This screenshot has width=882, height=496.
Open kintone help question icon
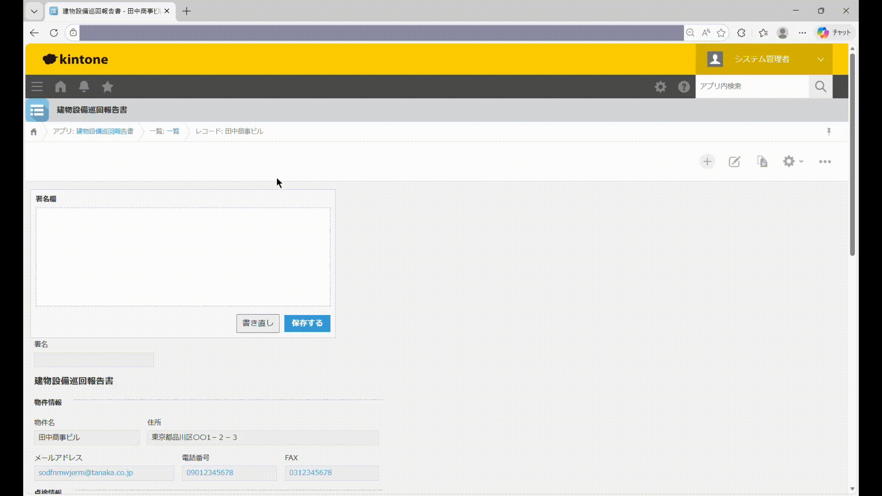[x=684, y=87]
